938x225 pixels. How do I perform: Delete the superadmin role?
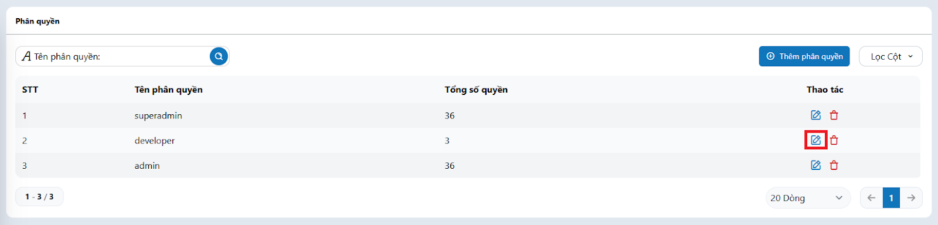pos(834,115)
